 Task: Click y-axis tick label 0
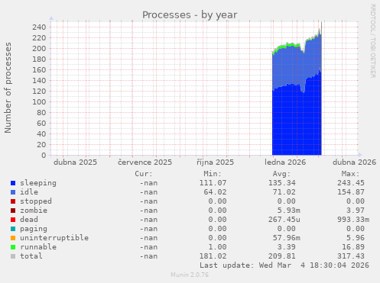click(x=44, y=156)
